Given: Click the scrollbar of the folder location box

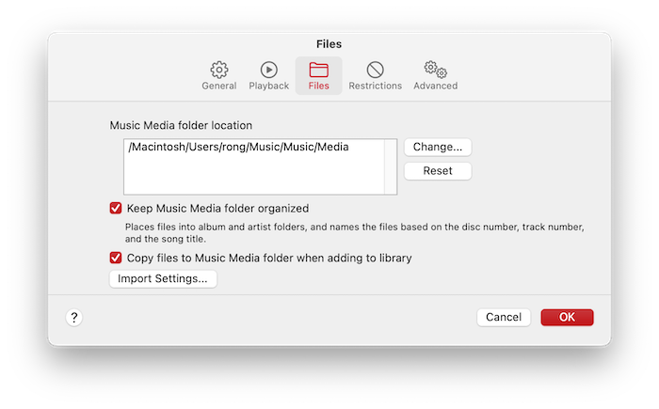Looking at the screenshot, I should coord(391,166).
